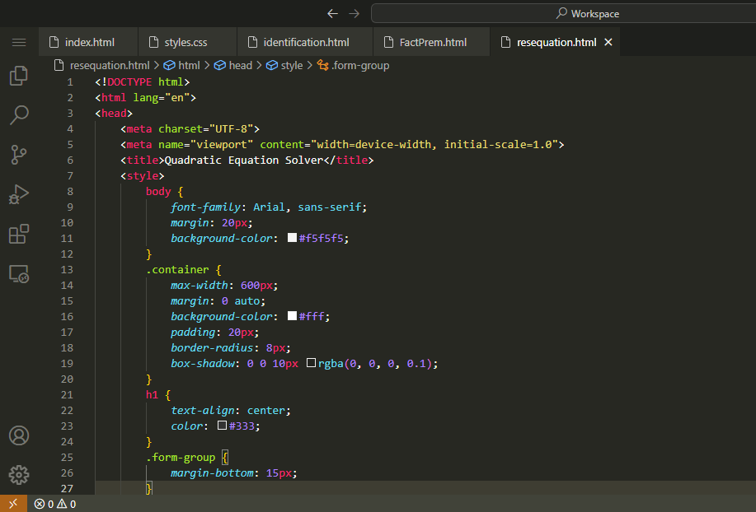Open the Source Control view
Viewport: 756px width, 512px height.
coord(18,154)
